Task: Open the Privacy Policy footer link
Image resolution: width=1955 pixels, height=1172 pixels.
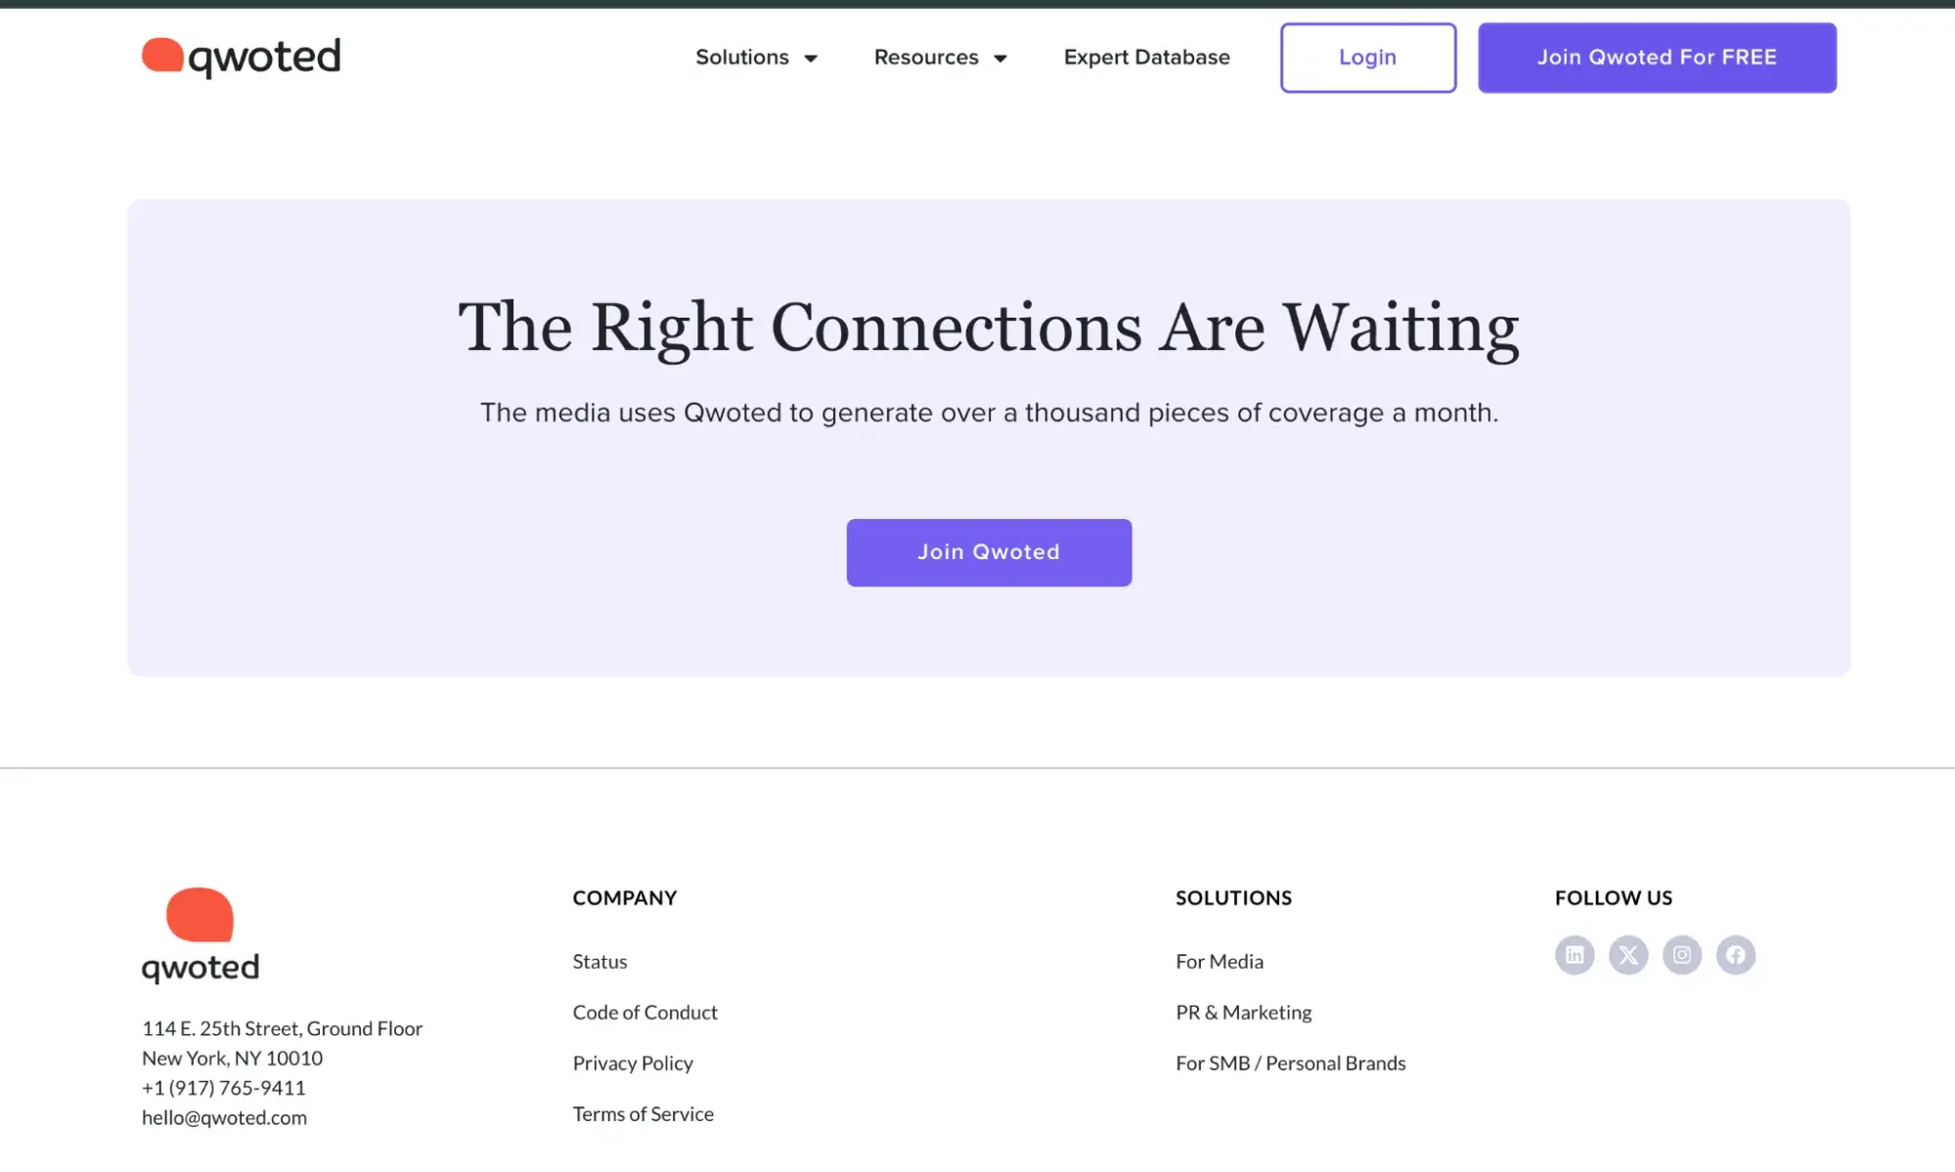Action: tap(634, 1062)
